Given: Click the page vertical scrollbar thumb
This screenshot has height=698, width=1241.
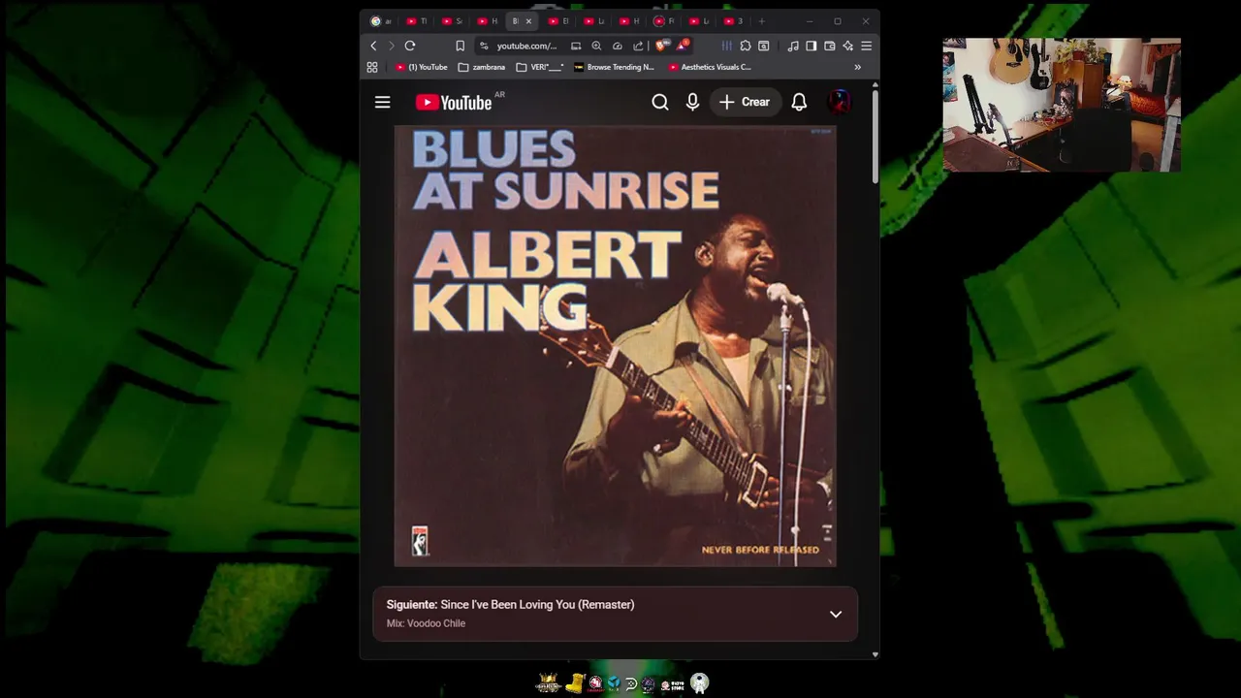Looking at the screenshot, I should (875, 136).
